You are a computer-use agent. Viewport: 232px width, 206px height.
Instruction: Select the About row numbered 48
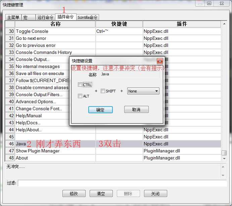pos(113,158)
